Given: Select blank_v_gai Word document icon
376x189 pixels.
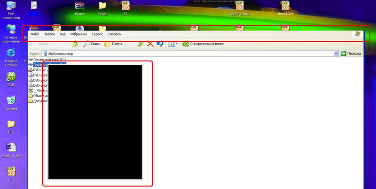Looking at the screenshot, I should click(x=11, y=151).
